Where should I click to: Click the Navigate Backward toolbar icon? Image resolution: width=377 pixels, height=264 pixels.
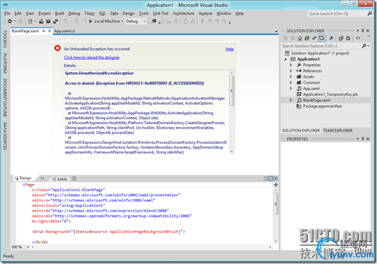tap(9, 21)
